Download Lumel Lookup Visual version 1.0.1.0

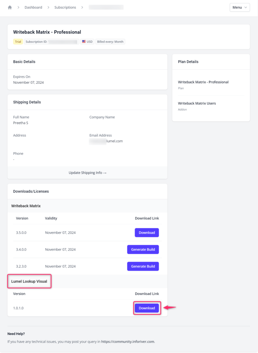(147, 308)
